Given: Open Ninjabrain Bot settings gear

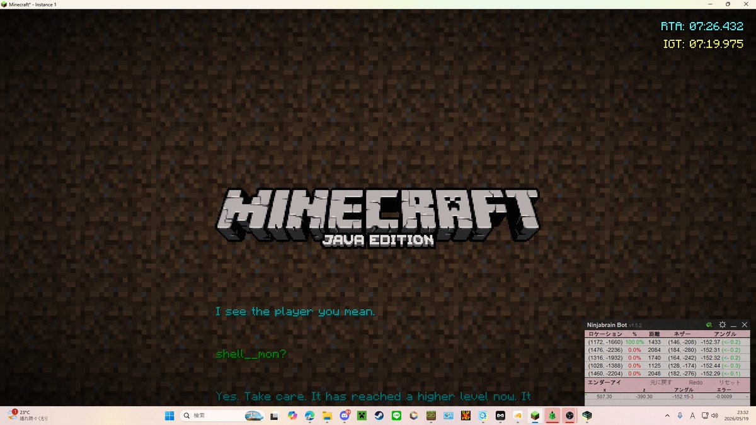Looking at the screenshot, I should 722,324.
